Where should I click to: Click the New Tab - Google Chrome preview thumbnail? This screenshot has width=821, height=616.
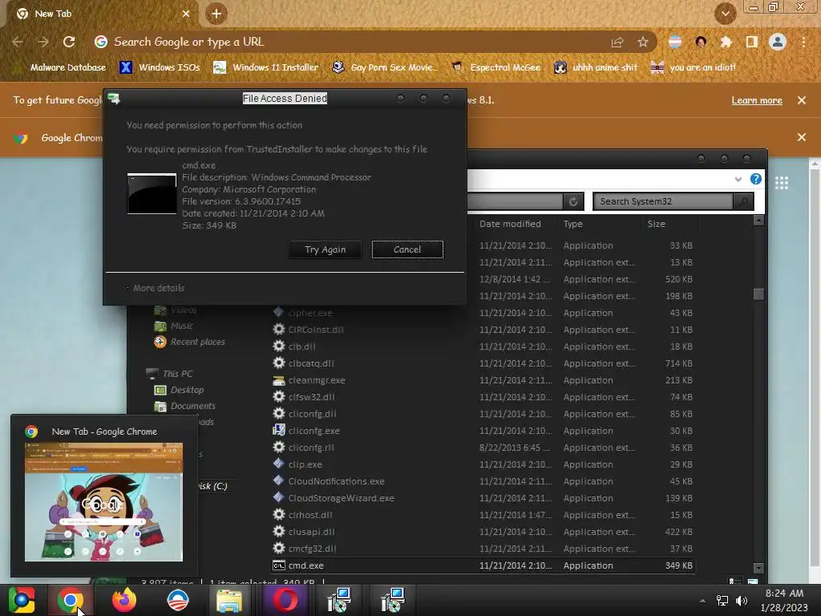click(x=103, y=502)
